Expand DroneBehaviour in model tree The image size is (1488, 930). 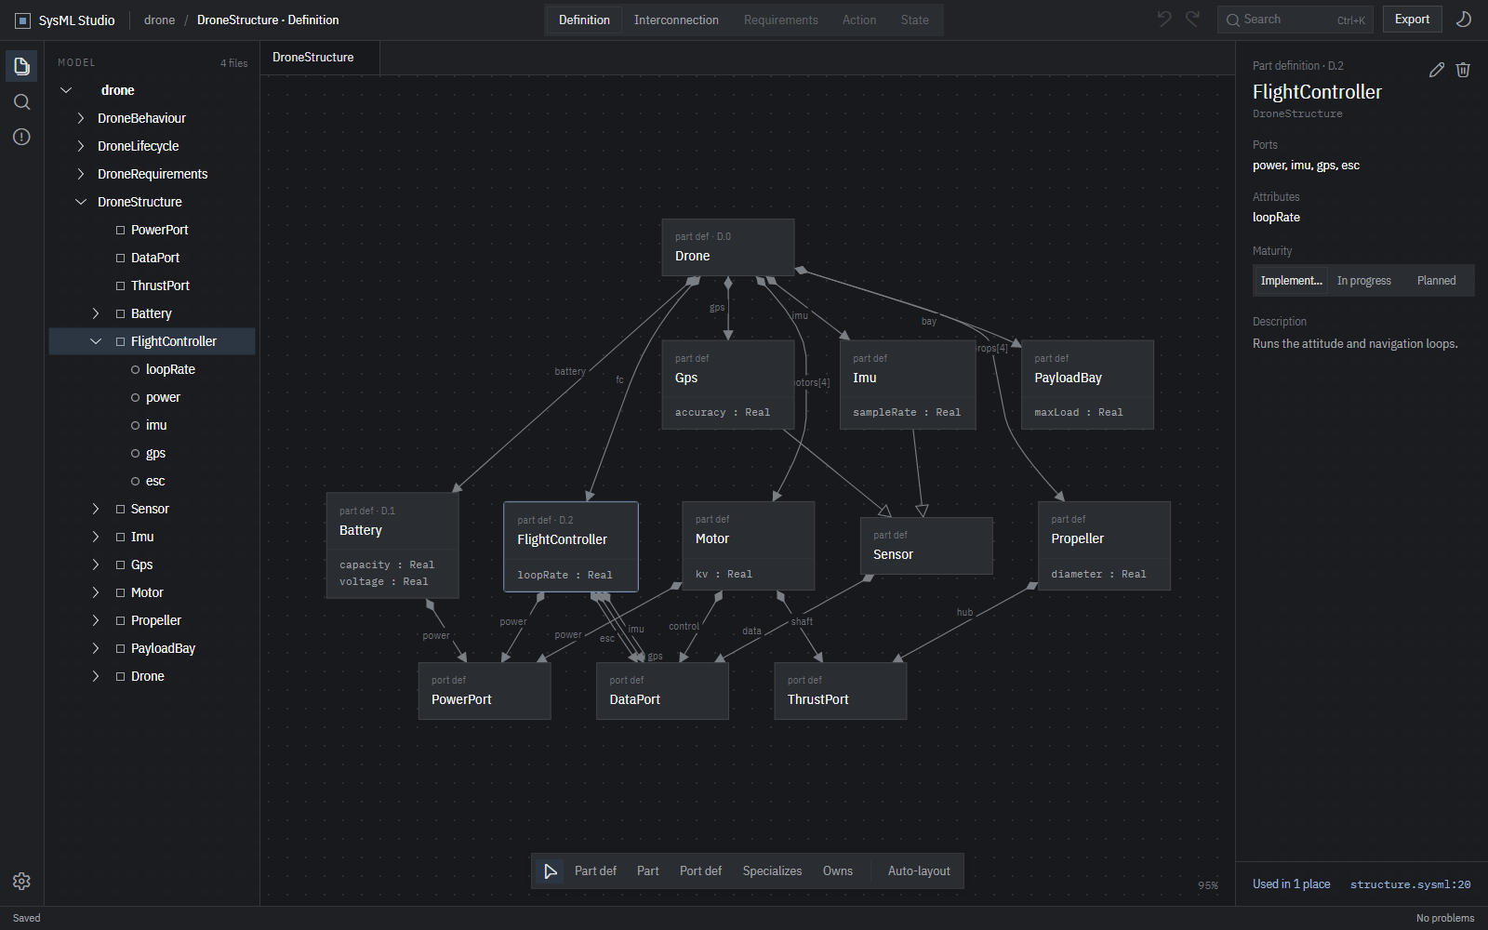click(81, 118)
